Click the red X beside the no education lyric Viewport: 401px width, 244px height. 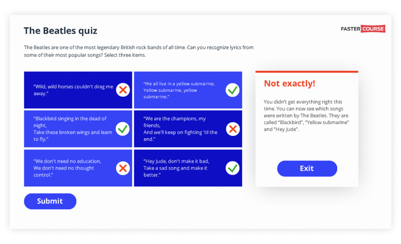coord(123,168)
